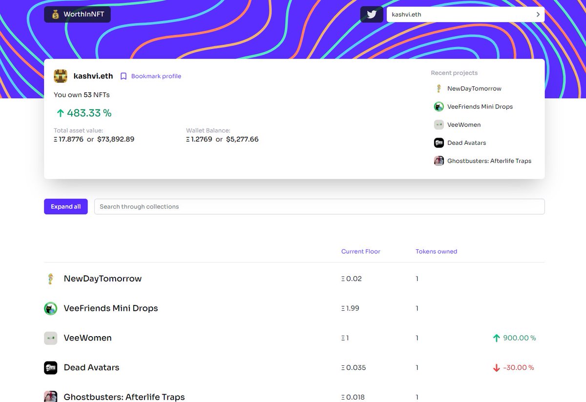586x402 pixels.
Task: Expand the VeeWomen collection row
Action: point(294,338)
